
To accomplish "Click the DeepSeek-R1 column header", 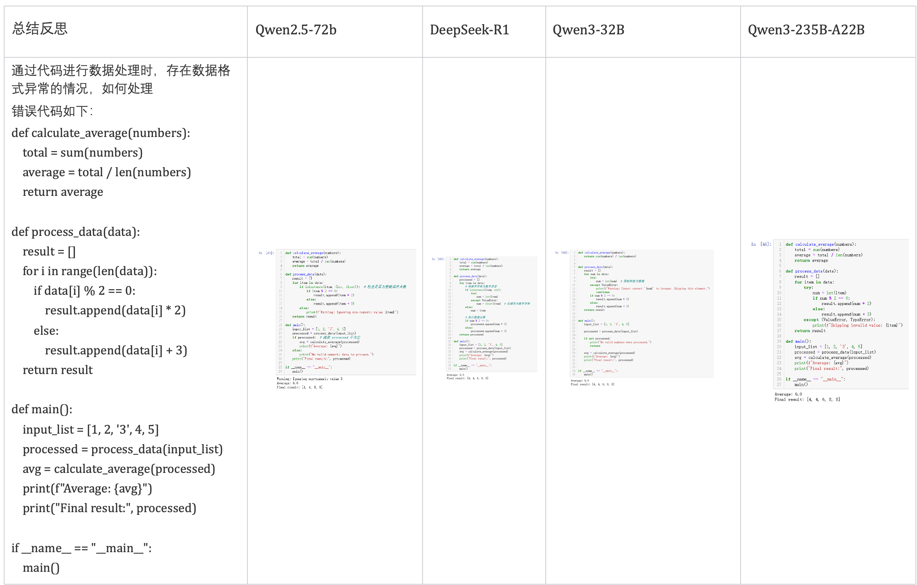I will click(469, 30).
